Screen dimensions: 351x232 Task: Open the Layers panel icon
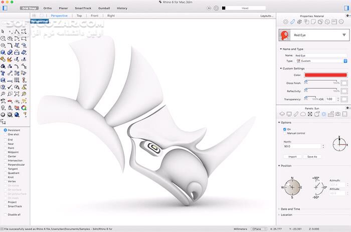pos(282,114)
